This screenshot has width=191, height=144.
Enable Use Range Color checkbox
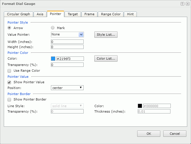tap(10, 71)
